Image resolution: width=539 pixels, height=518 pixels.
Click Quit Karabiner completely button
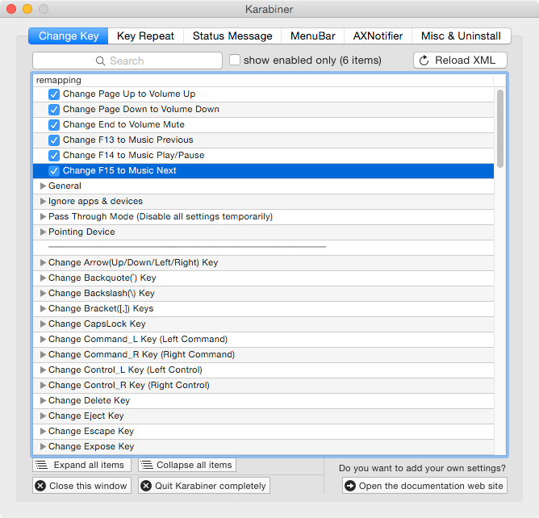click(204, 486)
